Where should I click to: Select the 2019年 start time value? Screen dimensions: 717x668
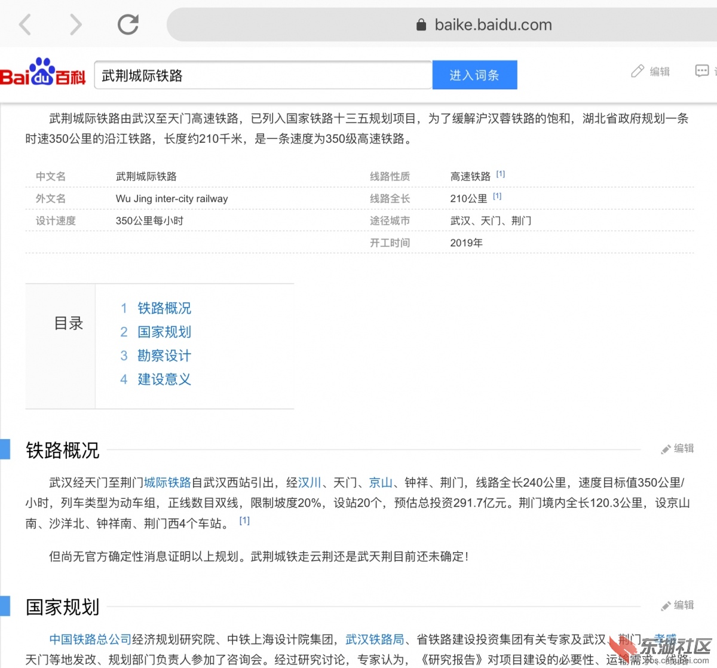pyautogui.click(x=466, y=243)
